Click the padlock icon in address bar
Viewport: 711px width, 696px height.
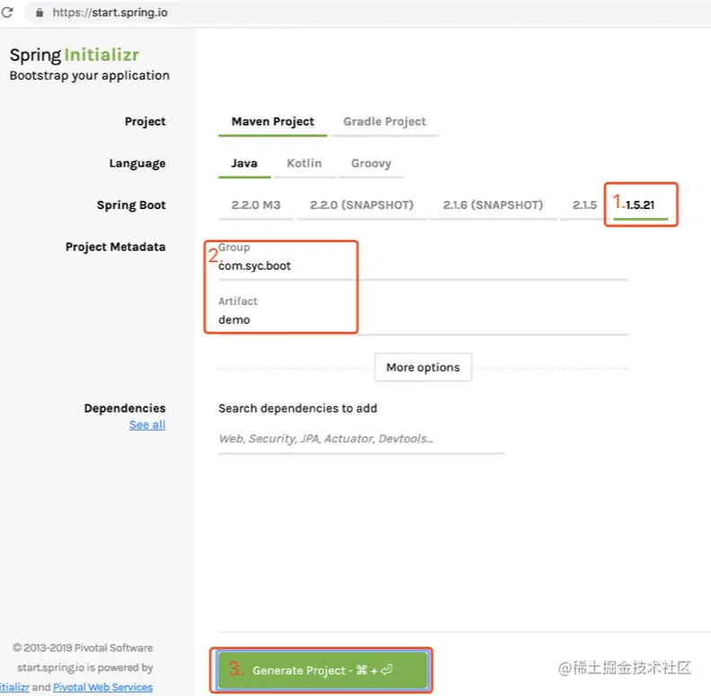39,13
